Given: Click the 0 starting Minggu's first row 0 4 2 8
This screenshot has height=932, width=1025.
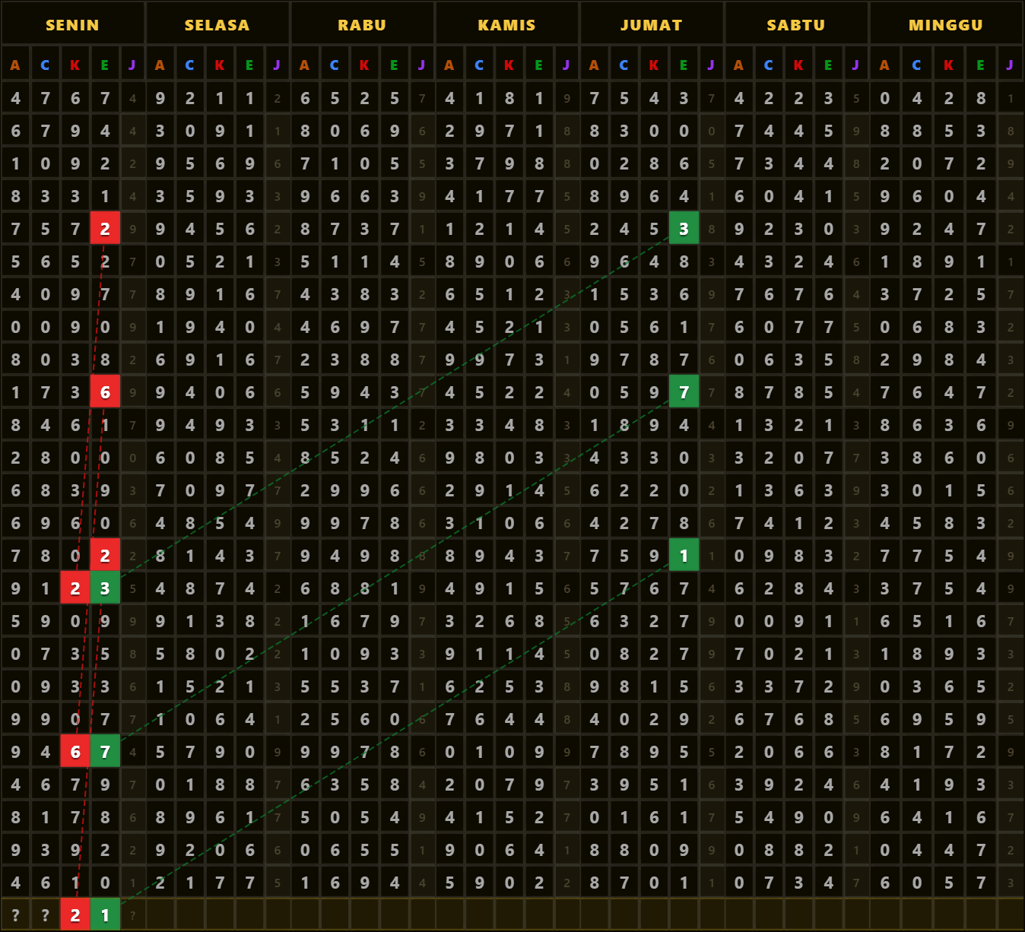Looking at the screenshot, I should point(884,98).
